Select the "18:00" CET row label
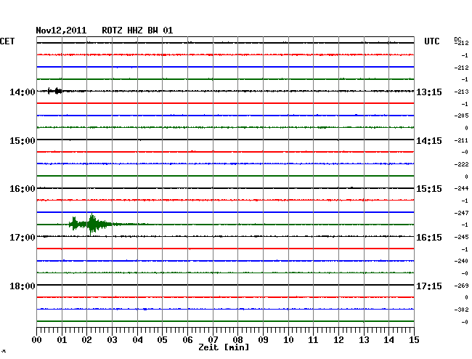The height and width of the screenshot is (359, 472). pyautogui.click(x=23, y=286)
